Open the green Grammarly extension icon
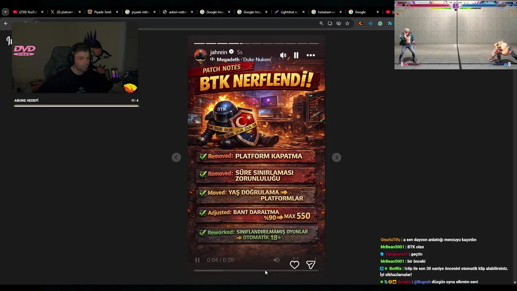Image resolution: width=517 pixels, height=291 pixels. pyautogui.click(x=380, y=23)
